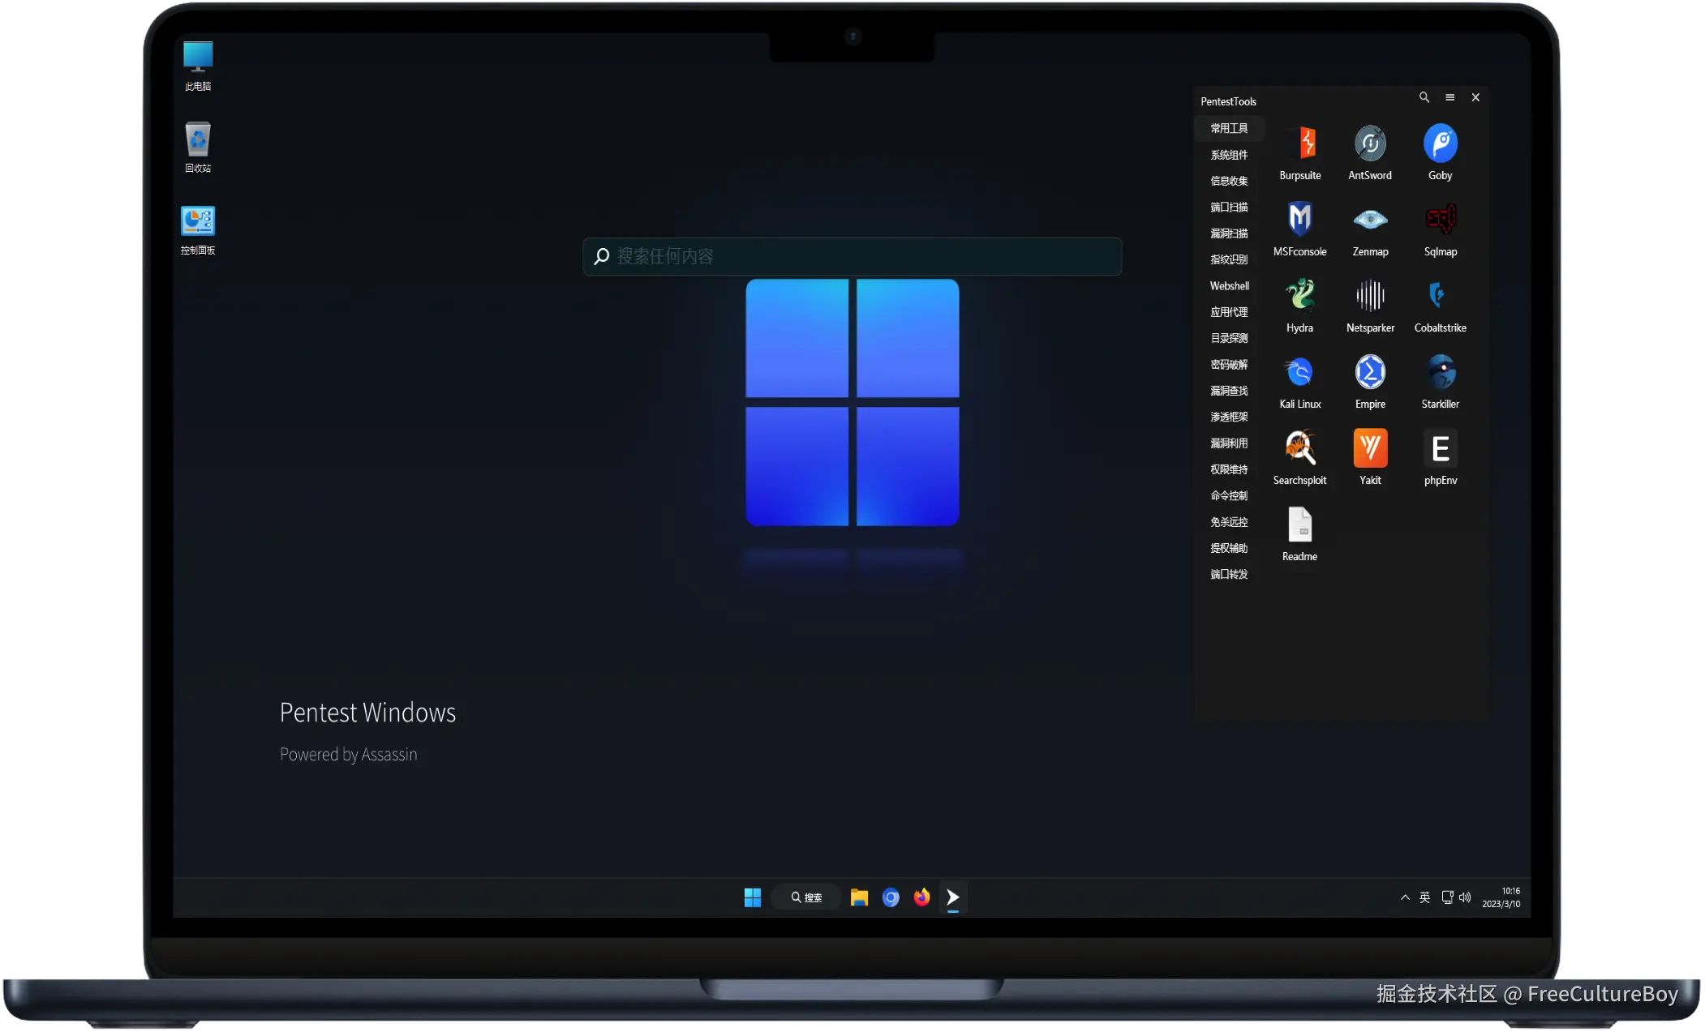Launch the Yakit application
Image resolution: width=1705 pixels, height=1032 pixels.
click(x=1369, y=448)
